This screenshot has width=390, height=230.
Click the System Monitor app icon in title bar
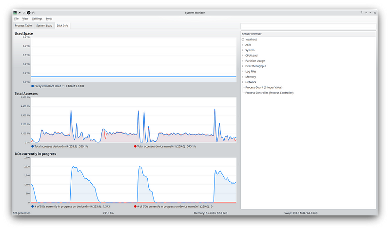pyautogui.click(x=15, y=13)
